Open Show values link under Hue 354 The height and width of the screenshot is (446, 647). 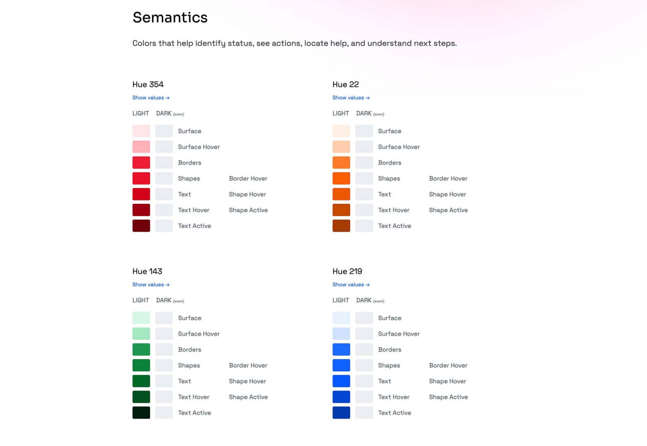pyautogui.click(x=151, y=98)
